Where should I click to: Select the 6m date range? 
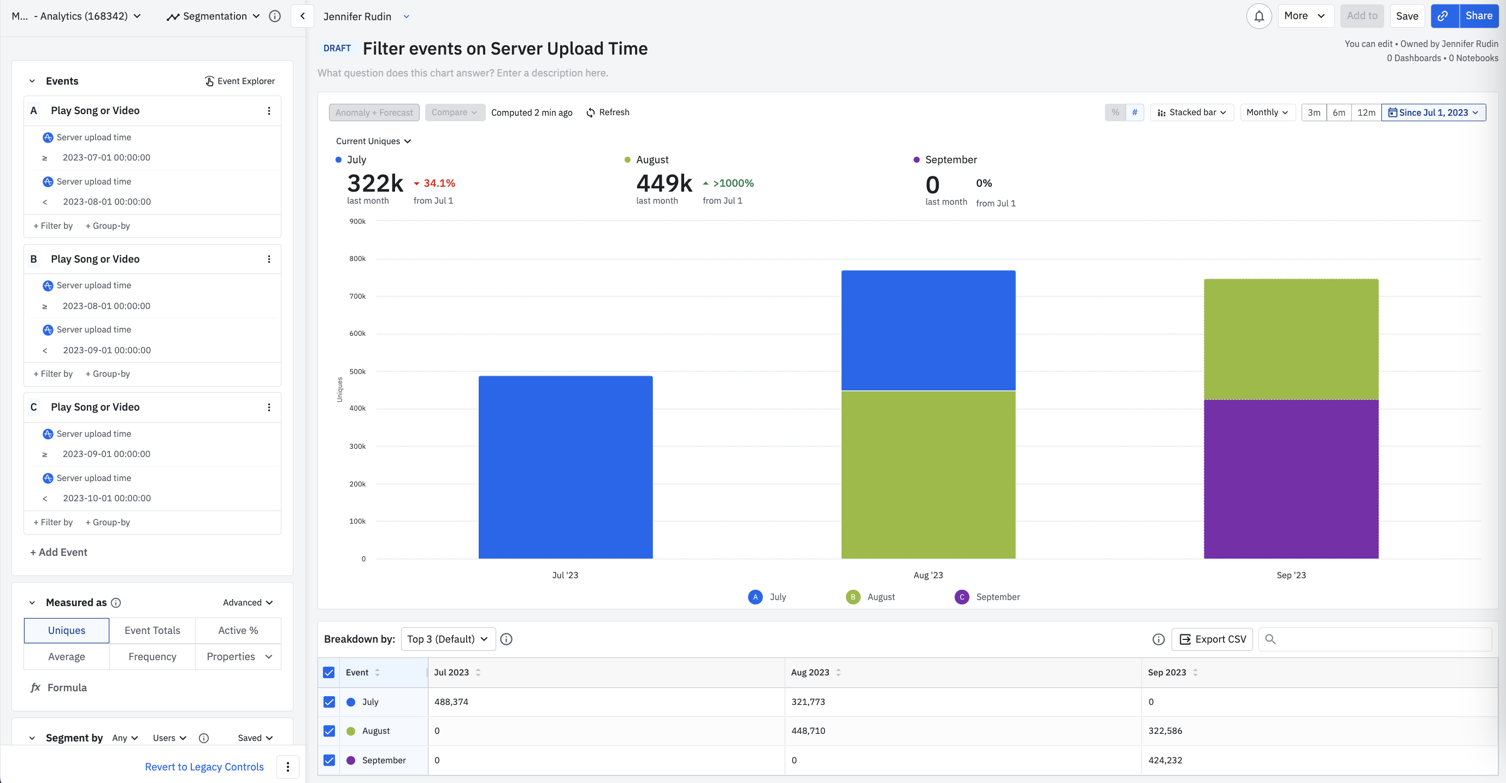(x=1338, y=112)
